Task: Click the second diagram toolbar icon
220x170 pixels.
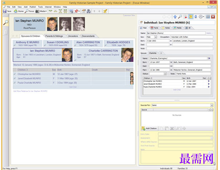Action: pos(55,11)
